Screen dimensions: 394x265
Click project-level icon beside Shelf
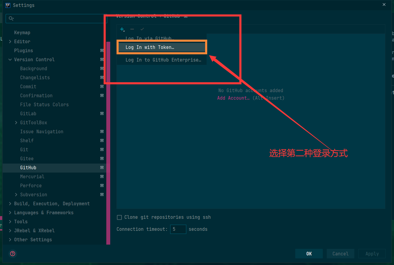point(102,140)
